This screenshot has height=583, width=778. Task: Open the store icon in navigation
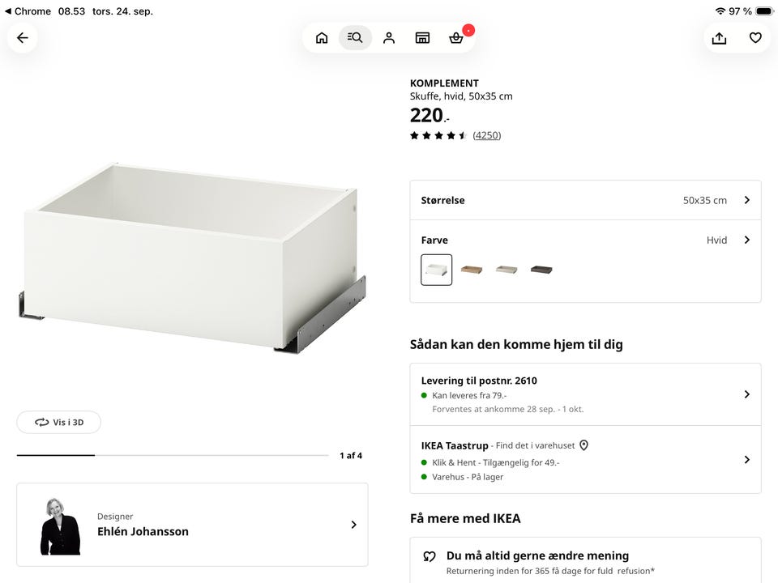422,38
